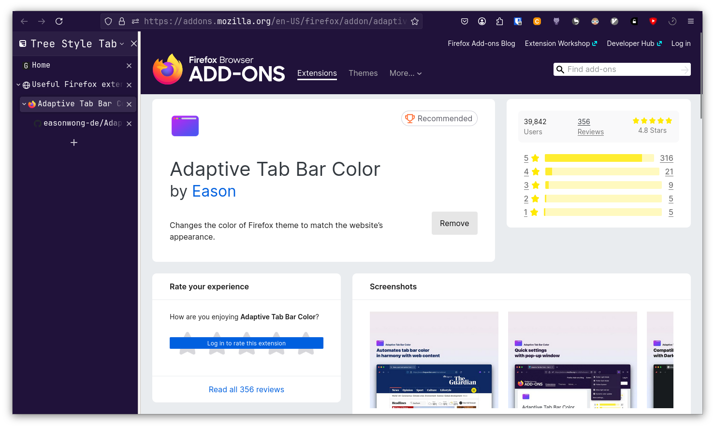715x428 pixels.
Task: Close the Adaptive Tab Bar Color tab
Action: coord(129,104)
